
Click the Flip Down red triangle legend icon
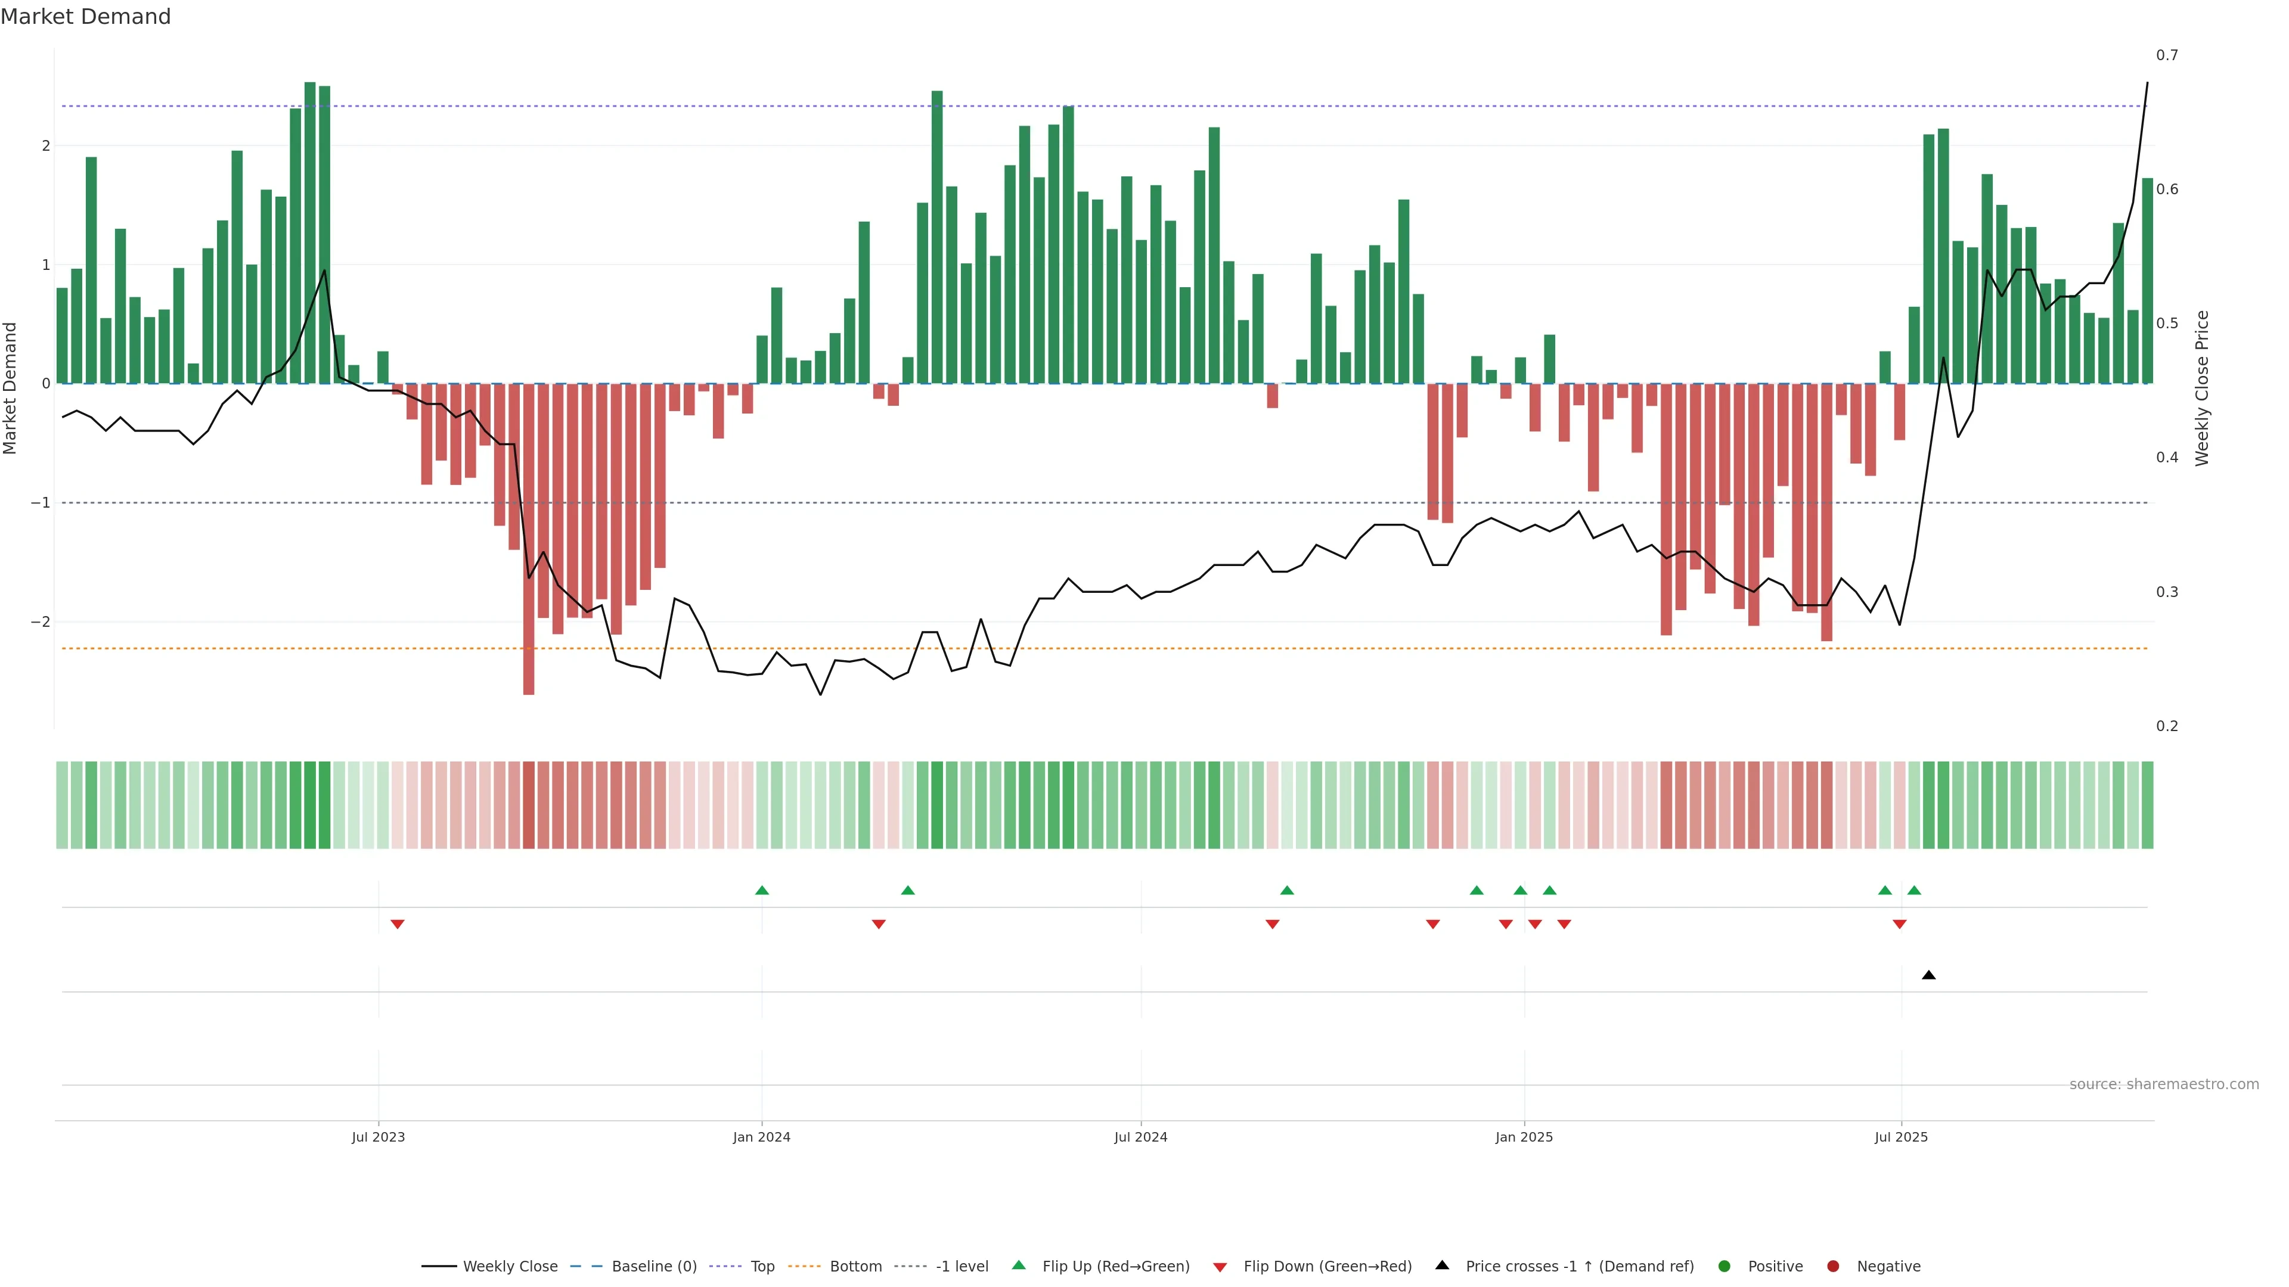click(x=1220, y=1267)
